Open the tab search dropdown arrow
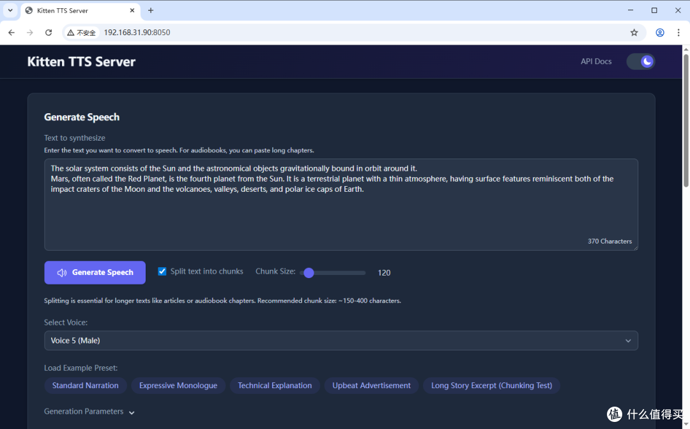This screenshot has width=690, height=429. pyautogui.click(x=10, y=10)
